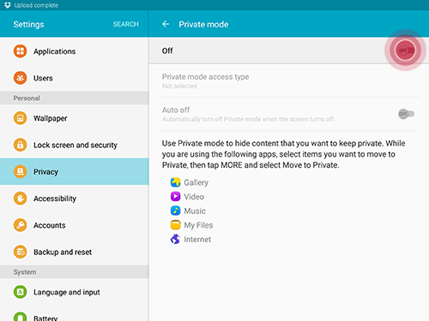Go back with the arrow icon
This screenshot has height=321, width=429.
(x=166, y=24)
